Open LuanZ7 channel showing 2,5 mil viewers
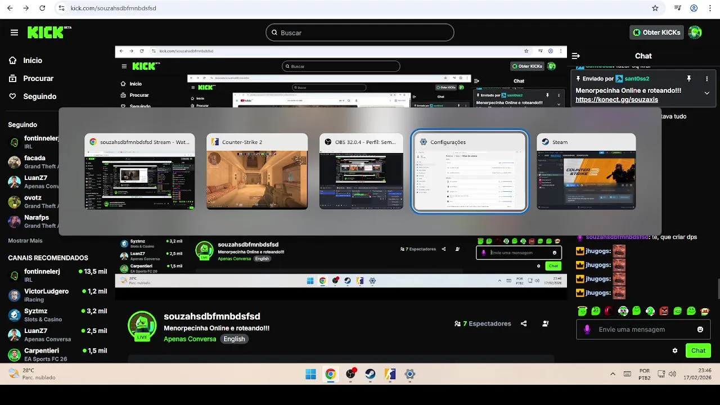Image resolution: width=720 pixels, height=405 pixels. (57, 335)
